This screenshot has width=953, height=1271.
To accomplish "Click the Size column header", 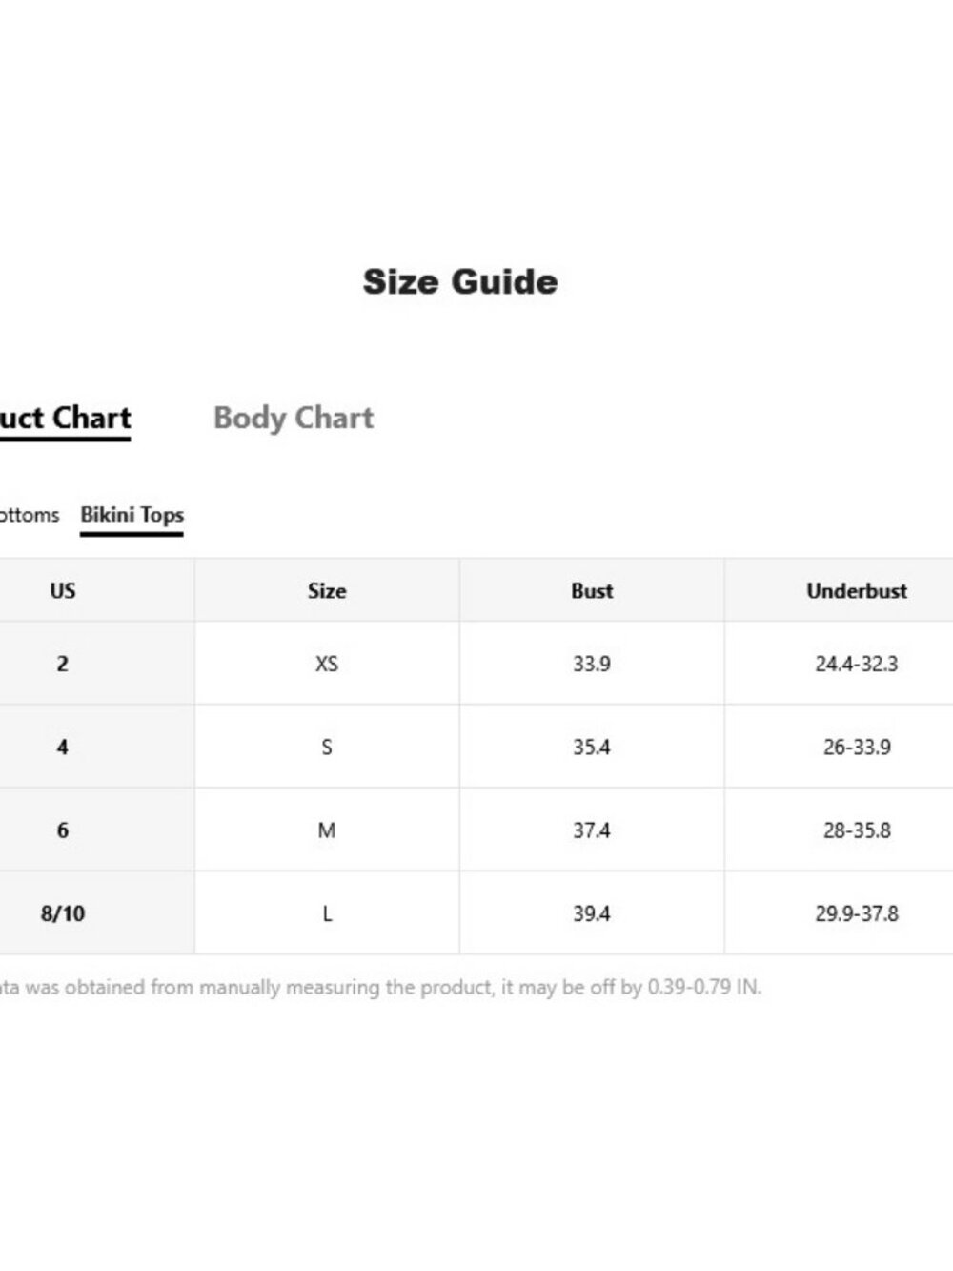I will pyautogui.click(x=327, y=590).
